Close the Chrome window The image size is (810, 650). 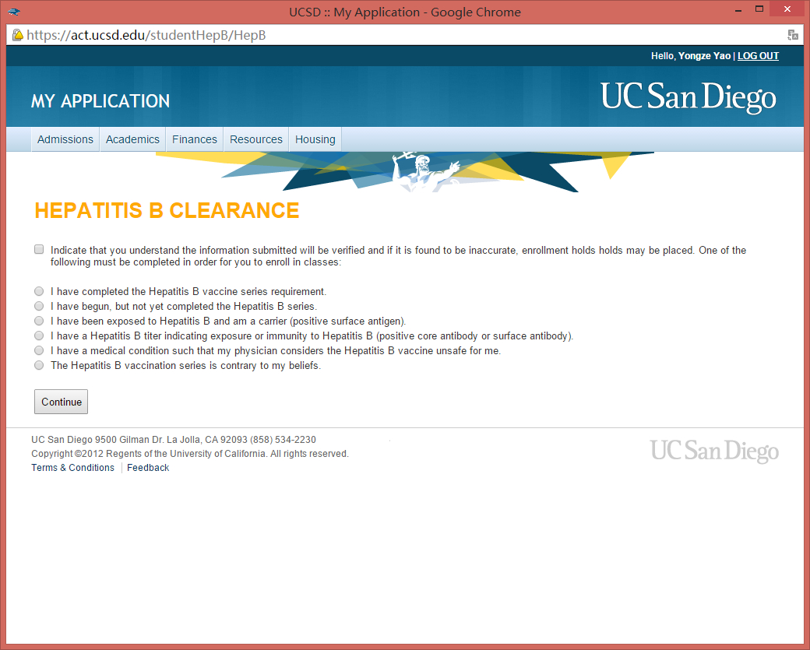click(x=787, y=9)
